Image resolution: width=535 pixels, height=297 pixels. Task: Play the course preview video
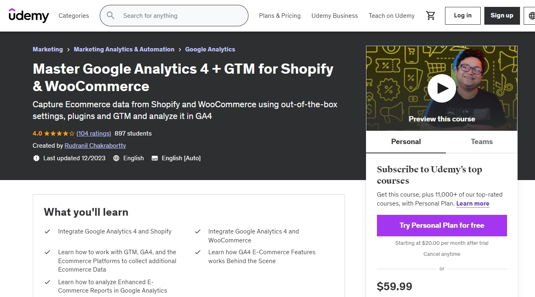(x=442, y=88)
